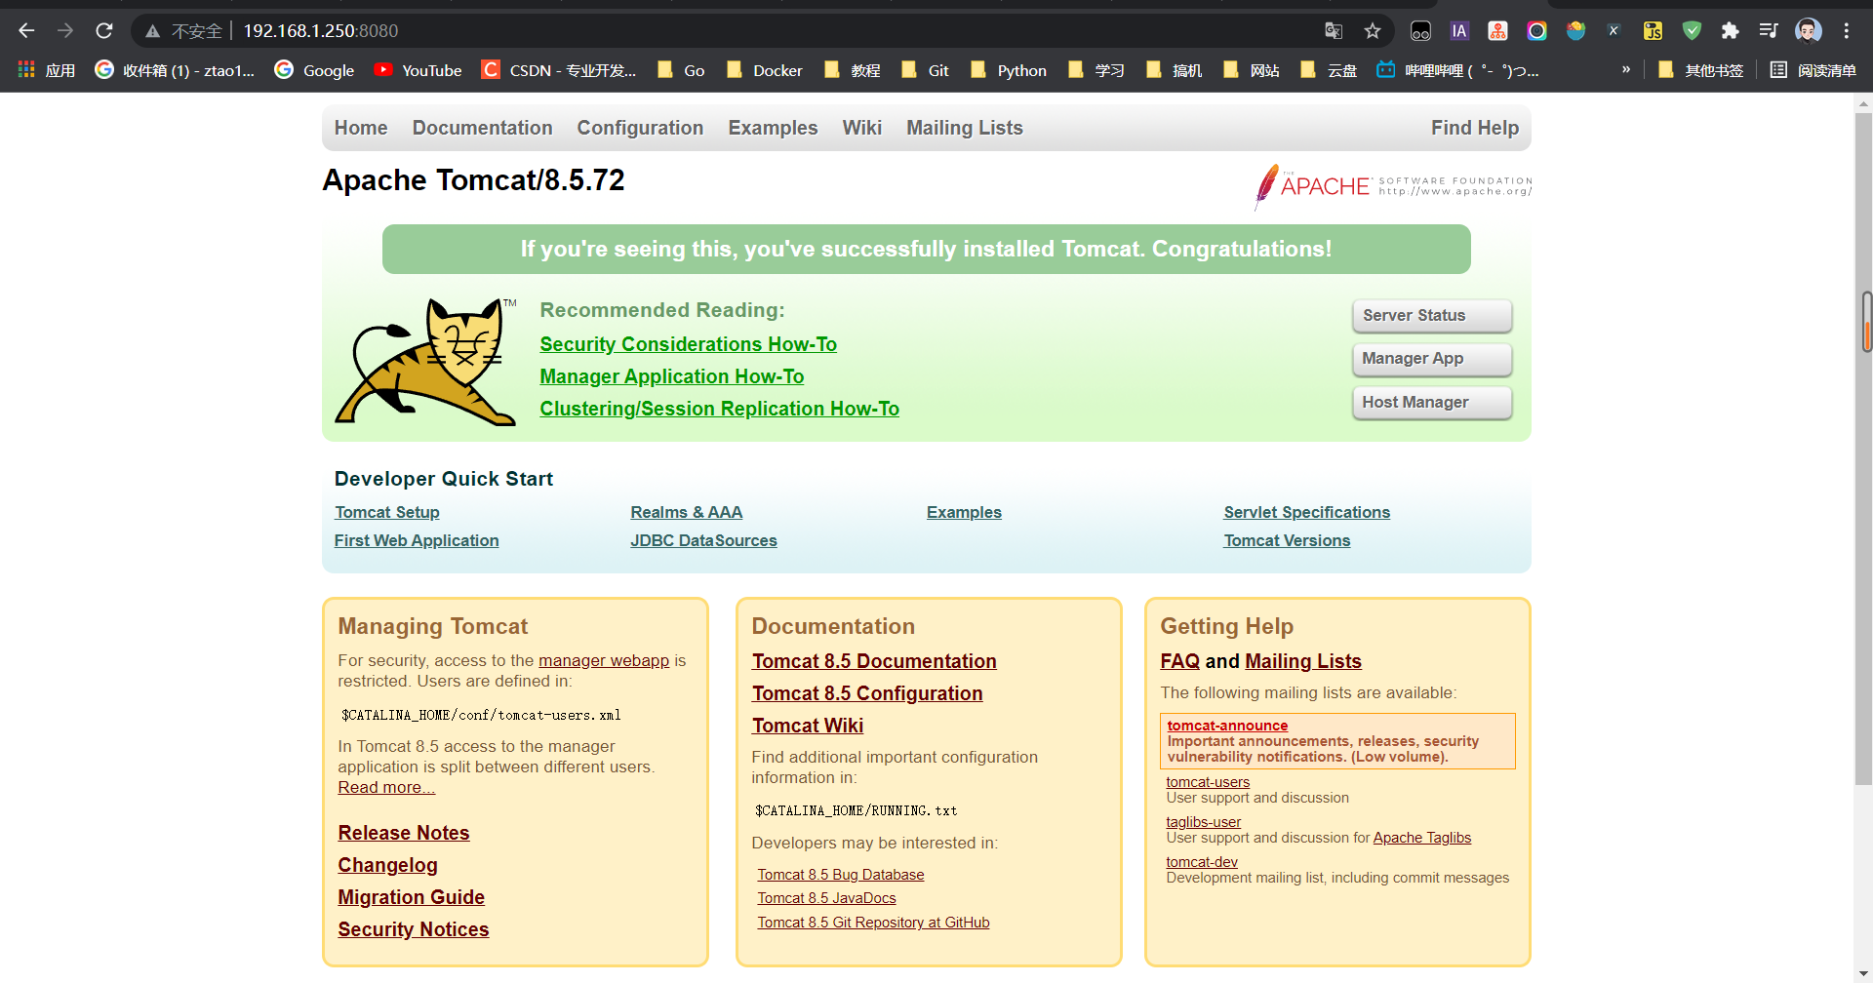
Task: Open the dark X extension
Action: click(1614, 31)
